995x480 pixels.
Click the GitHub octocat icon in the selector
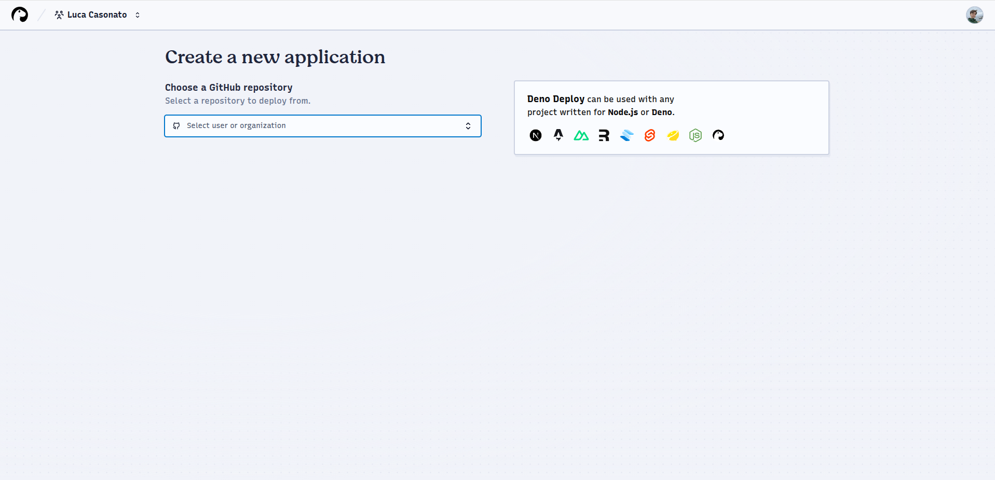click(x=176, y=125)
